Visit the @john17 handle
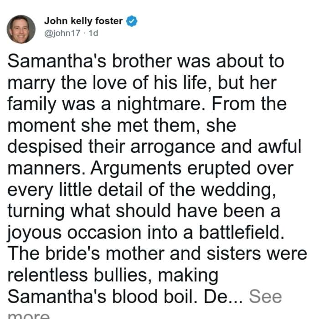This screenshot has height=319, width=319. point(62,33)
